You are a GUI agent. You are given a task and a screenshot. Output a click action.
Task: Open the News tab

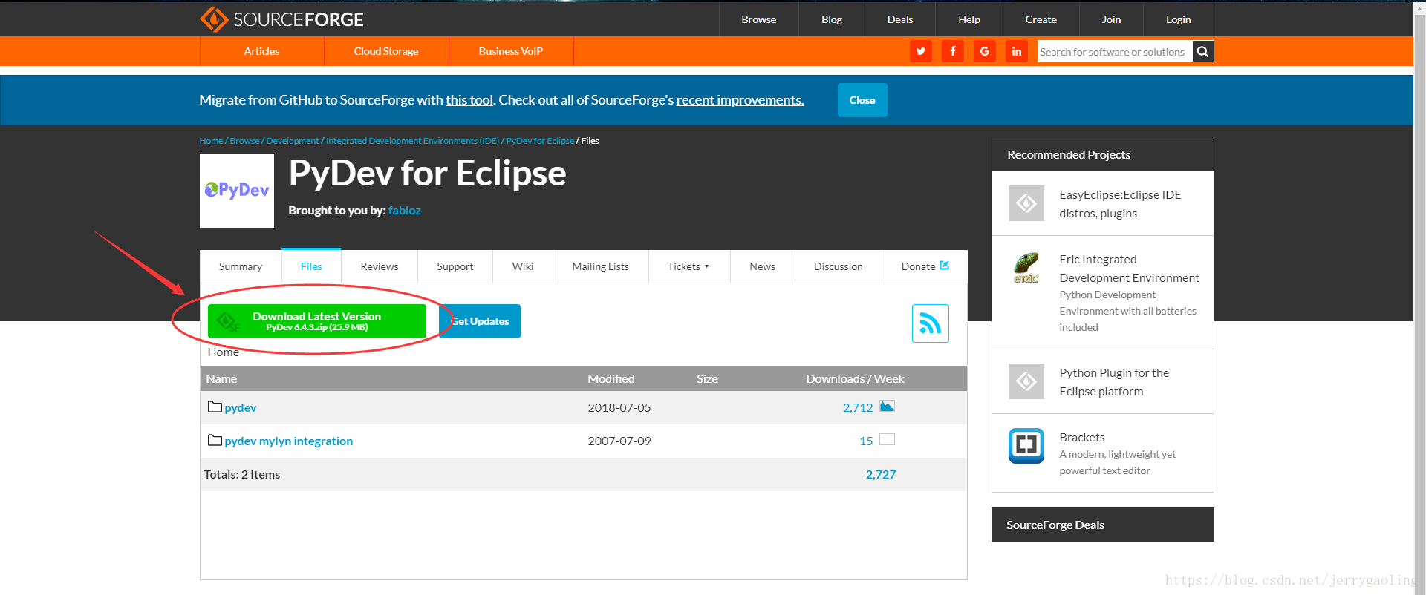(762, 266)
